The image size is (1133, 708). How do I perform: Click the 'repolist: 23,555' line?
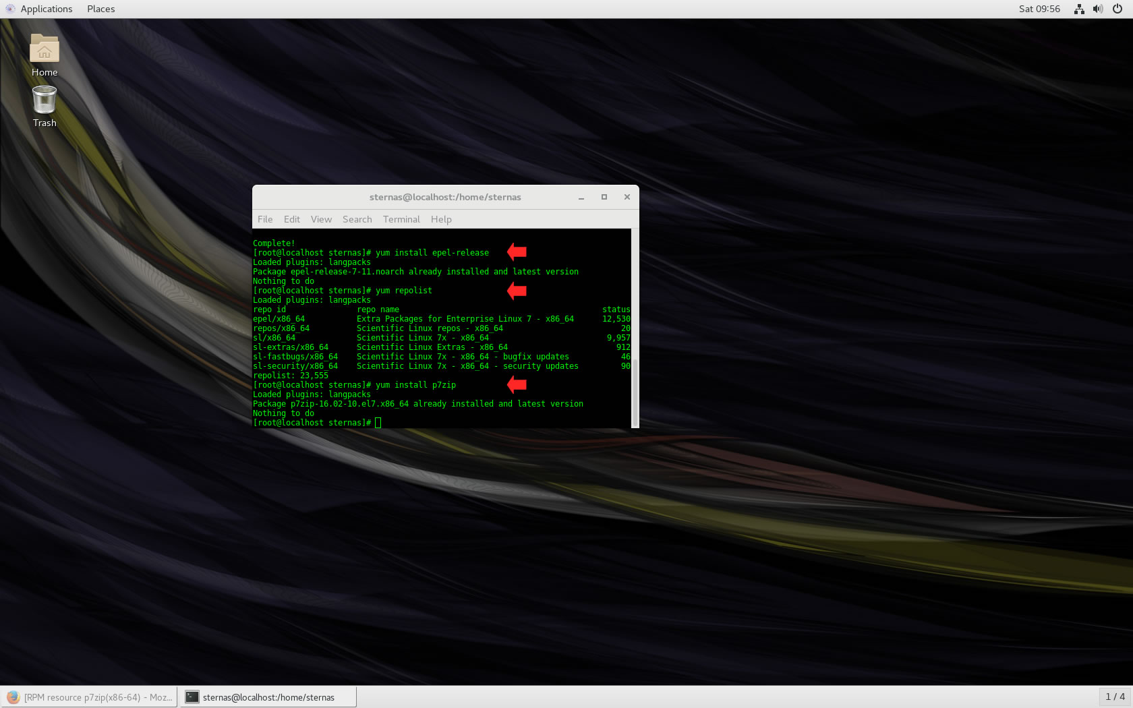coord(291,376)
